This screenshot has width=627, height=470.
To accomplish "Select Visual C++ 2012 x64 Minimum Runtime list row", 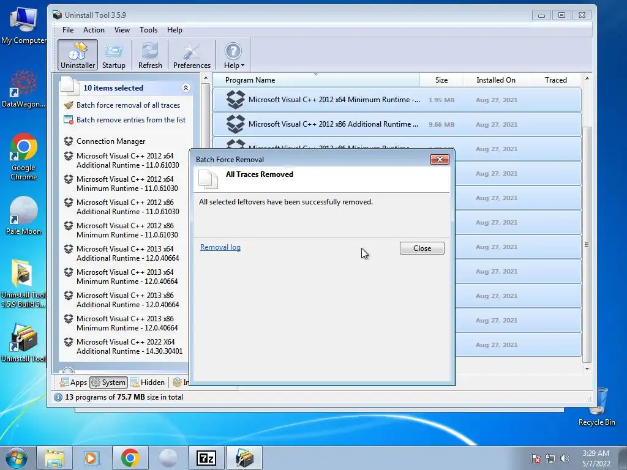I will point(397,100).
